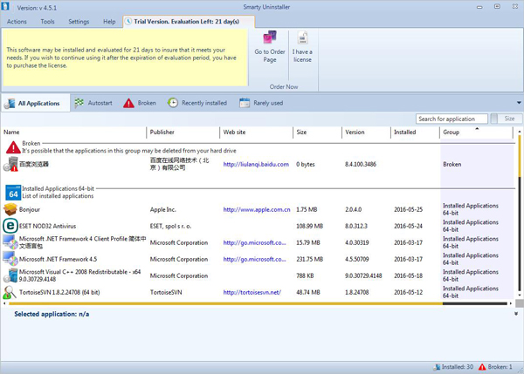Click the Go to Order Page label
Image resolution: width=524 pixels, height=374 pixels.
pyautogui.click(x=270, y=56)
